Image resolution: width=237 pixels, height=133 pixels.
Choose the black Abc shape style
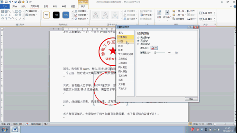[56, 15]
